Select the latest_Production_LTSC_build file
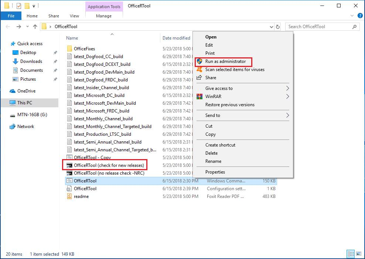The width and height of the screenshot is (365, 259). point(102,134)
